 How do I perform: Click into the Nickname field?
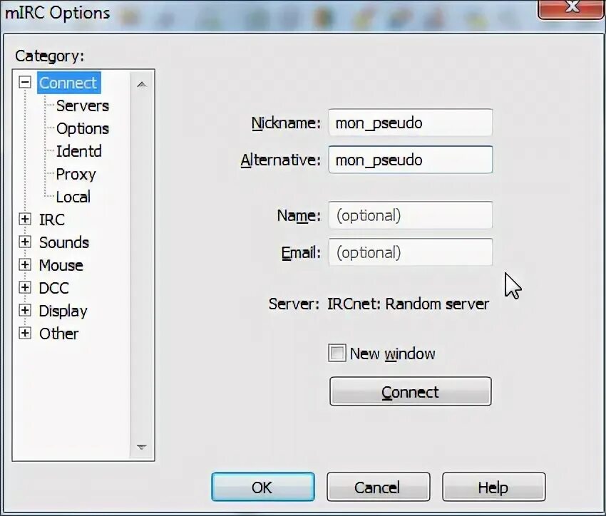click(411, 123)
